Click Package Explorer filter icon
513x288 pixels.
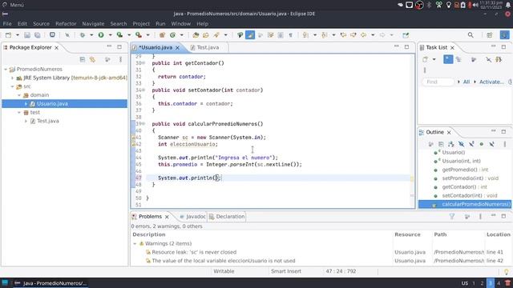(x=107, y=59)
